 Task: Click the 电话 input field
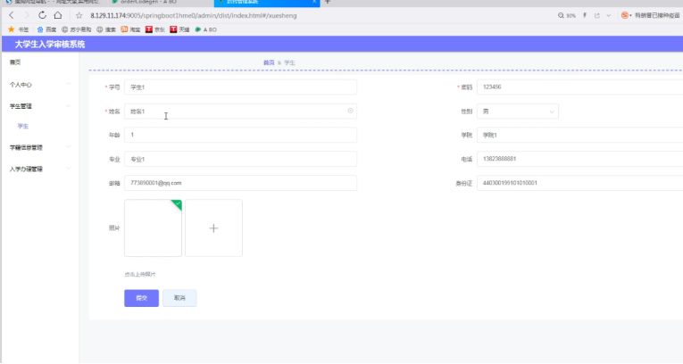[x=579, y=159]
